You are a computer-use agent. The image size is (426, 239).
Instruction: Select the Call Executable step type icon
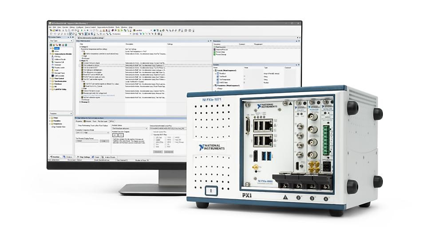click(52, 76)
